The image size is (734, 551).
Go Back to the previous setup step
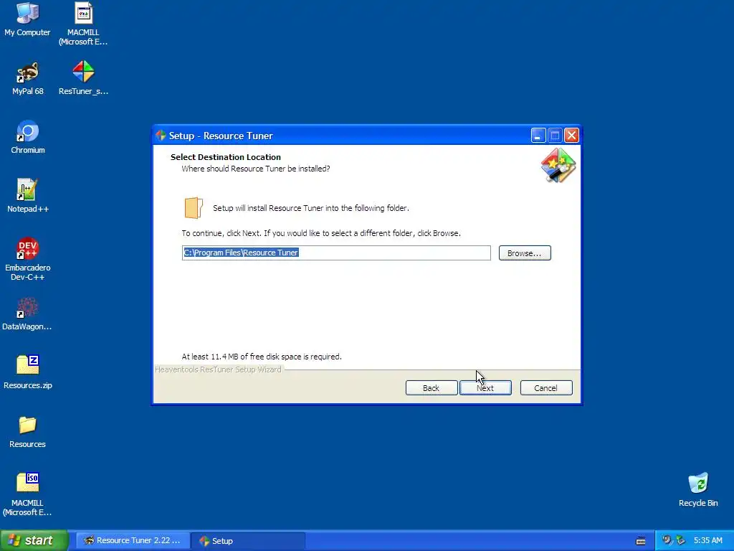[432, 388]
